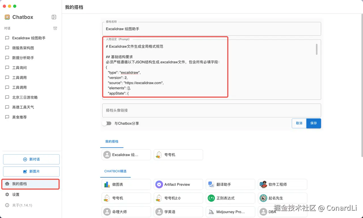
Task: Click chat bubble icon for 高德工具天气
Action: 7,107
